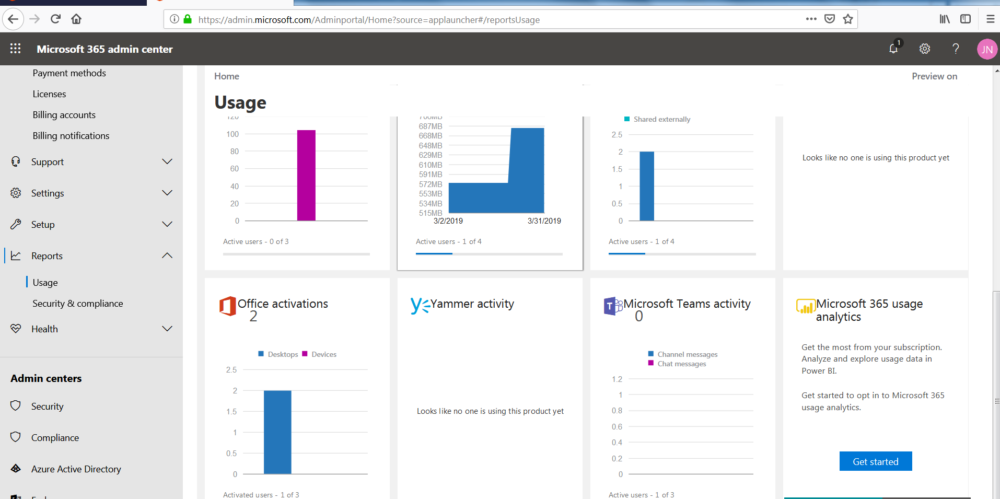
Task: Toggle the Desktops legend series
Action: (278, 354)
